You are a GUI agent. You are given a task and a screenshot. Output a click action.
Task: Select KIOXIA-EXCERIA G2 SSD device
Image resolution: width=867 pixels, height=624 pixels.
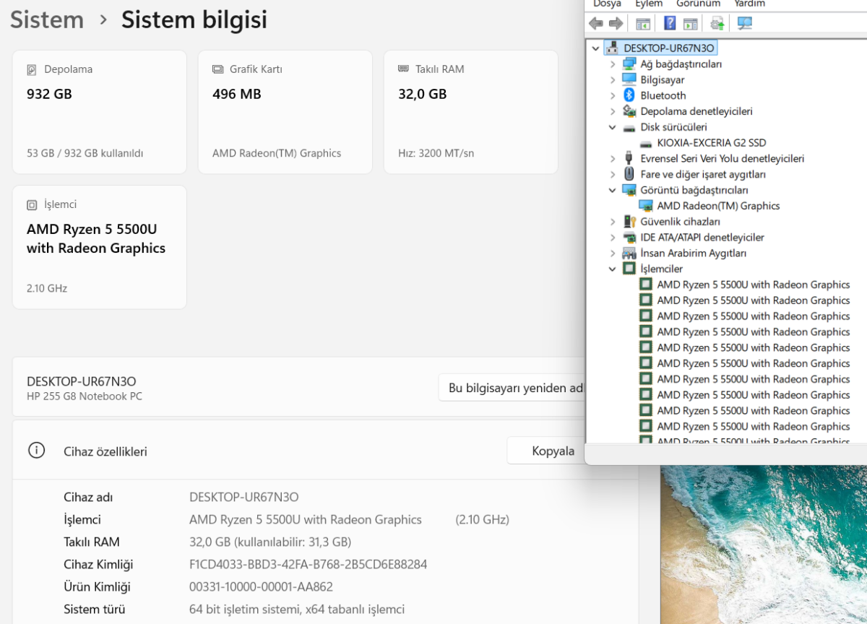tap(712, 143)
